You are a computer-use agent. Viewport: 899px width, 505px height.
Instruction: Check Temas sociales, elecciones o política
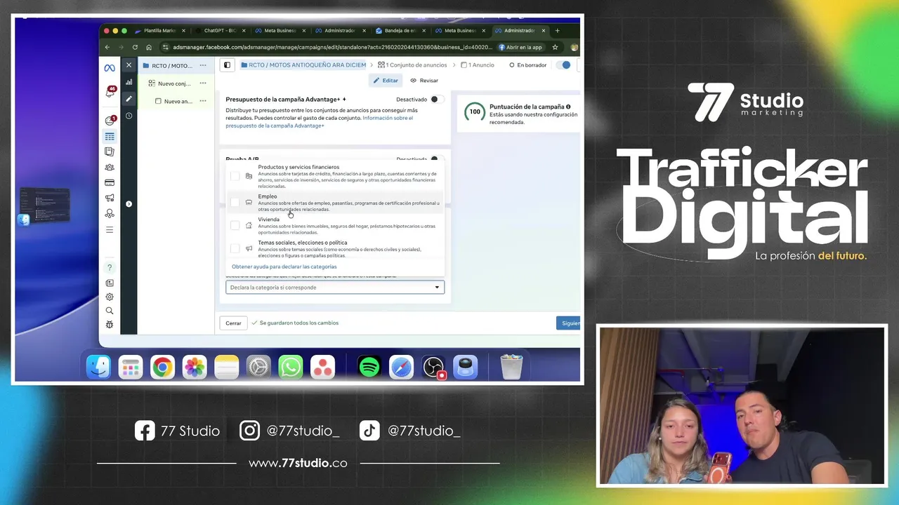(235, 248)
